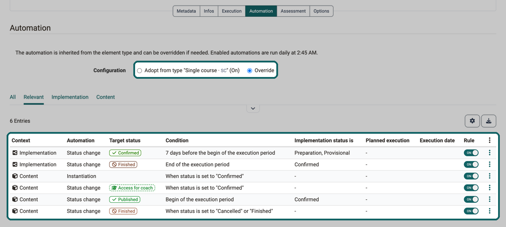Toggle rule for Begin of execution period row
Image resolution: width=506 pixels, height=227 pixels.
click(x=471, y=199)
